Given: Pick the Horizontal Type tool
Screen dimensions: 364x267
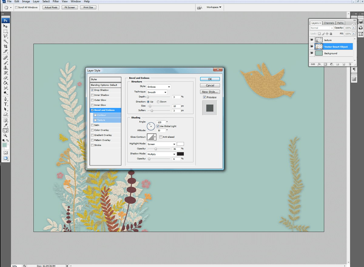Looking at the screenshot, I should pos(5,104).
